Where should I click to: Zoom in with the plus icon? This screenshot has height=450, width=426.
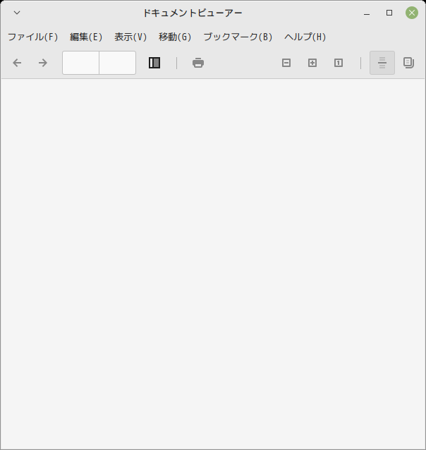pos(312,63)
